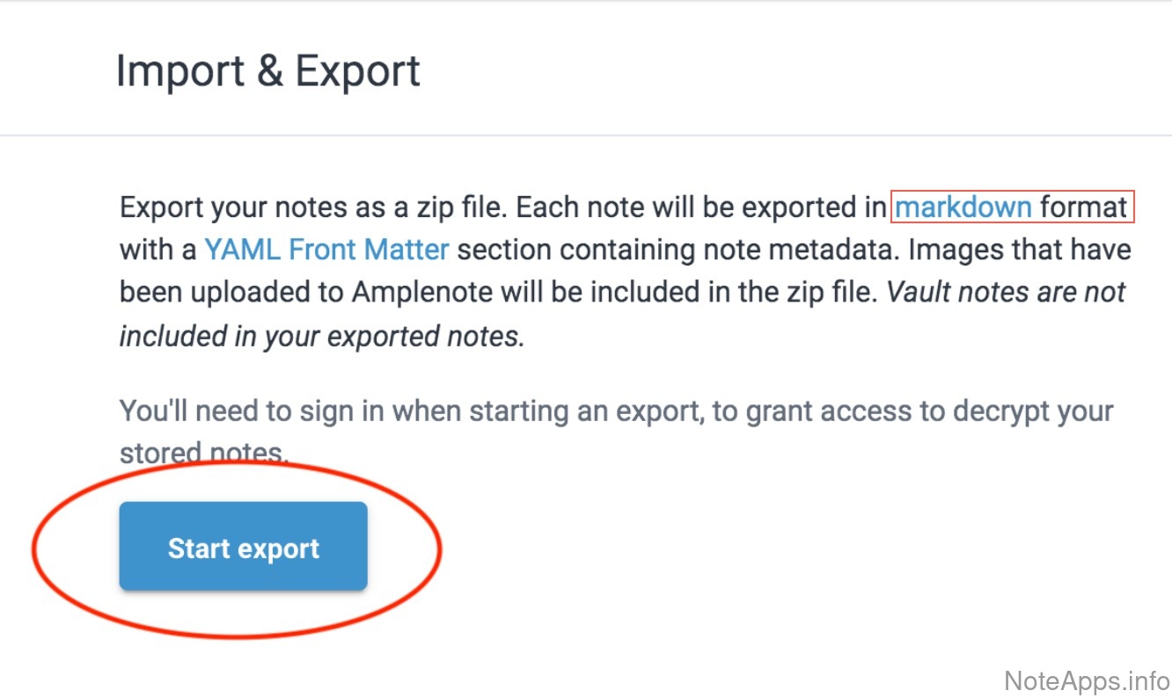Click the "You'll need to sign in" paragraph

click(x=616, y=411)
